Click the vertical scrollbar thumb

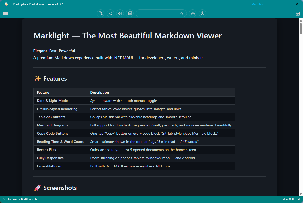click(x=301, y=28)
